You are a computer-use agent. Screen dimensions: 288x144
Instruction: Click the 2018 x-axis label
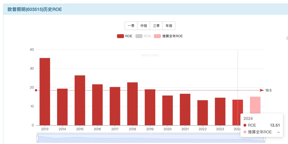[x=133, y=129]
